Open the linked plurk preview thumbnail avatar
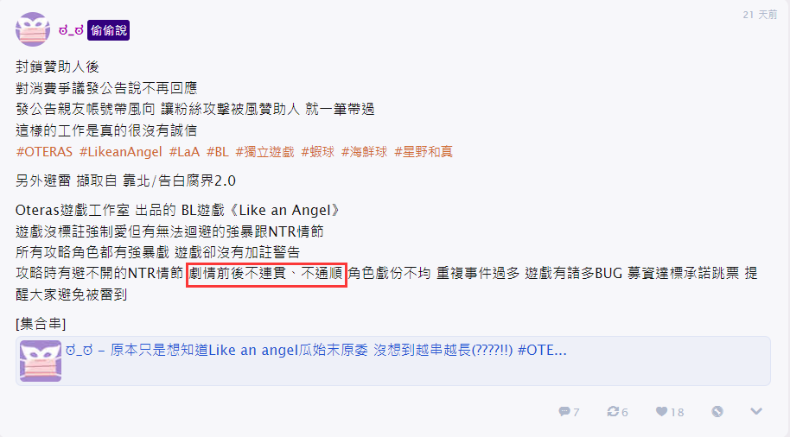The height and width of the screenshot is (437, 790). pyautogui.click(x=41, y=360)
